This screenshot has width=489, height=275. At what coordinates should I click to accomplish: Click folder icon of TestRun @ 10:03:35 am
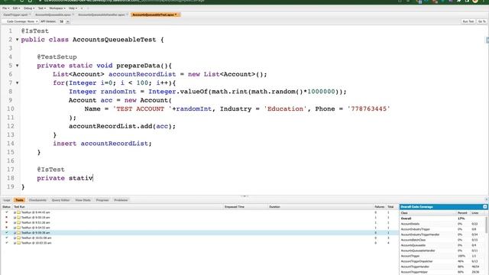tap(18, 243)
